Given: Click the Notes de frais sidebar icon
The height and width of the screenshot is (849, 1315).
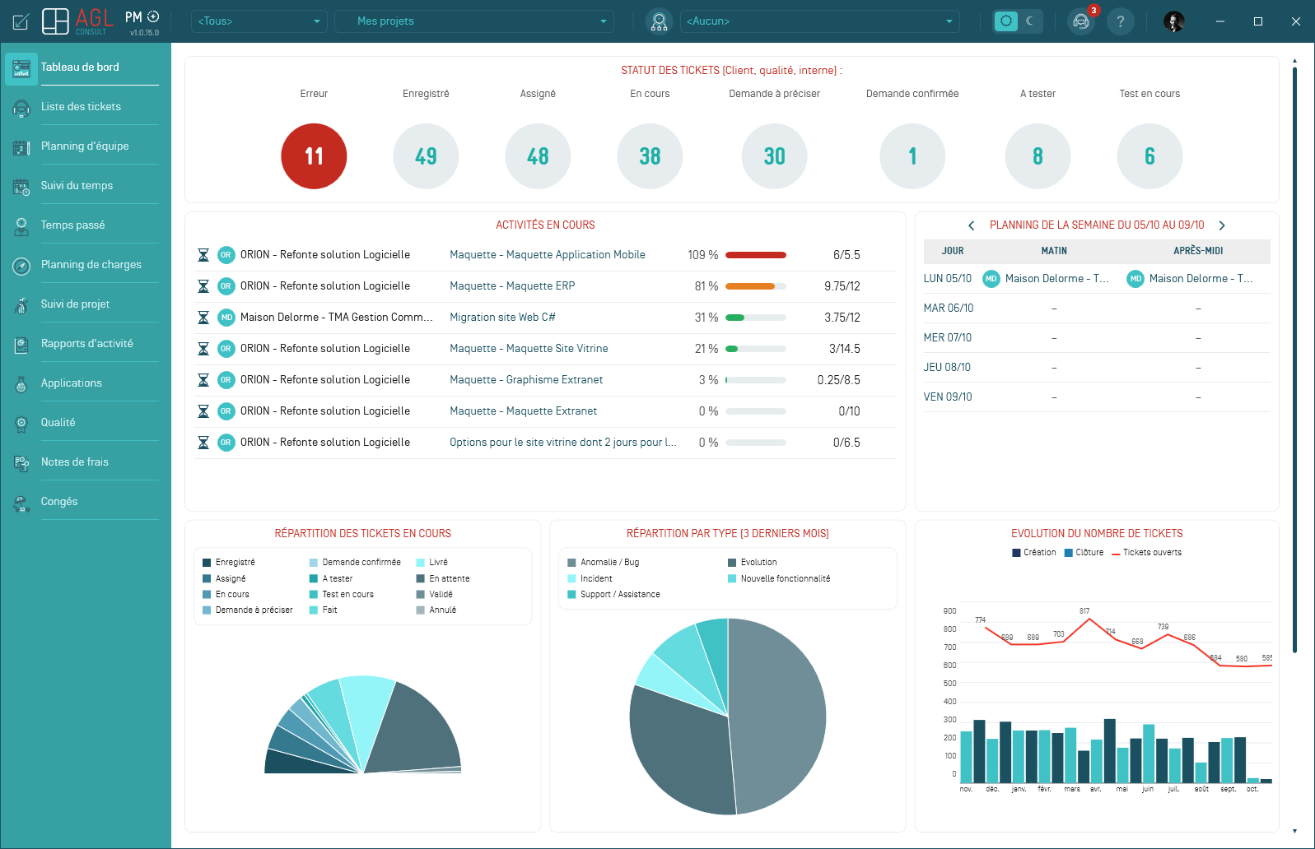Looking at the screenshot, I should click(x=21, y=462).
